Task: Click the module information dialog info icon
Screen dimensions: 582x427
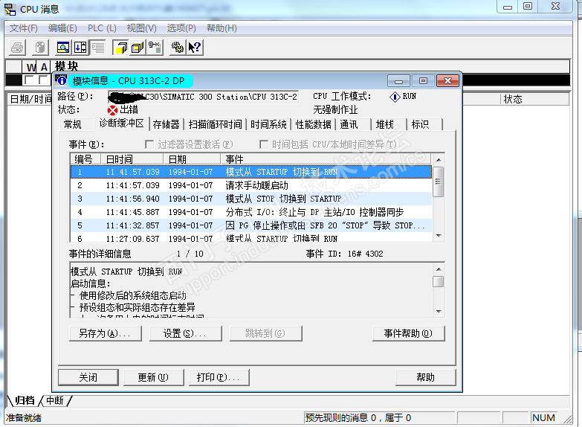Action: pyautogui.click(x=61, y=80)
